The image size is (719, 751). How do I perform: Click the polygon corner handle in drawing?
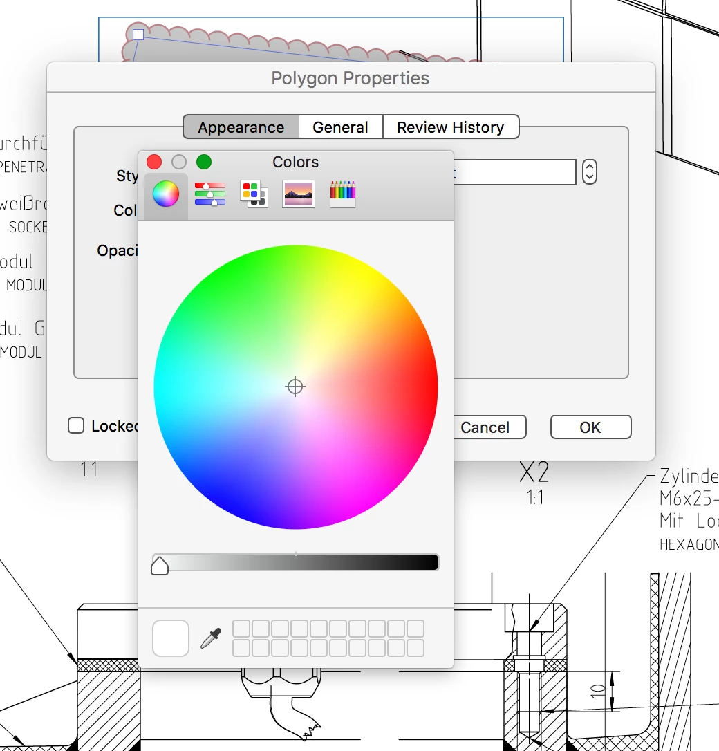click(138, 35)
